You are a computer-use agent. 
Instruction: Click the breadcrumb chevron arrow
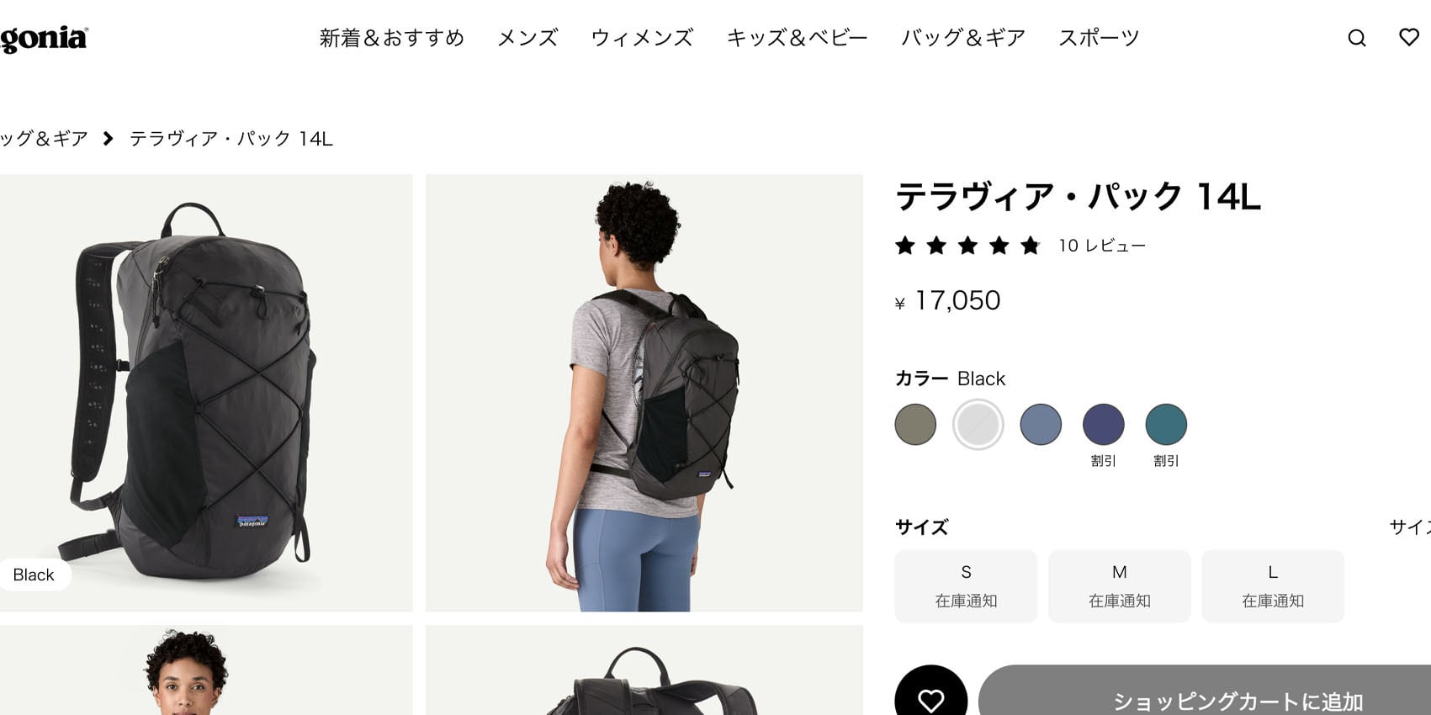[x=108, y=139]
